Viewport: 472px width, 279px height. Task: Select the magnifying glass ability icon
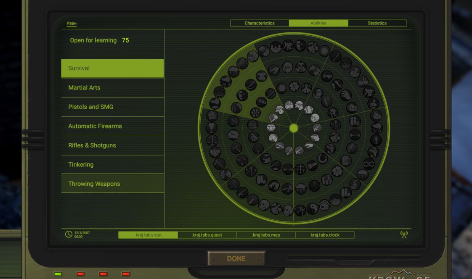pyautogui.click(x=235, y=148)
